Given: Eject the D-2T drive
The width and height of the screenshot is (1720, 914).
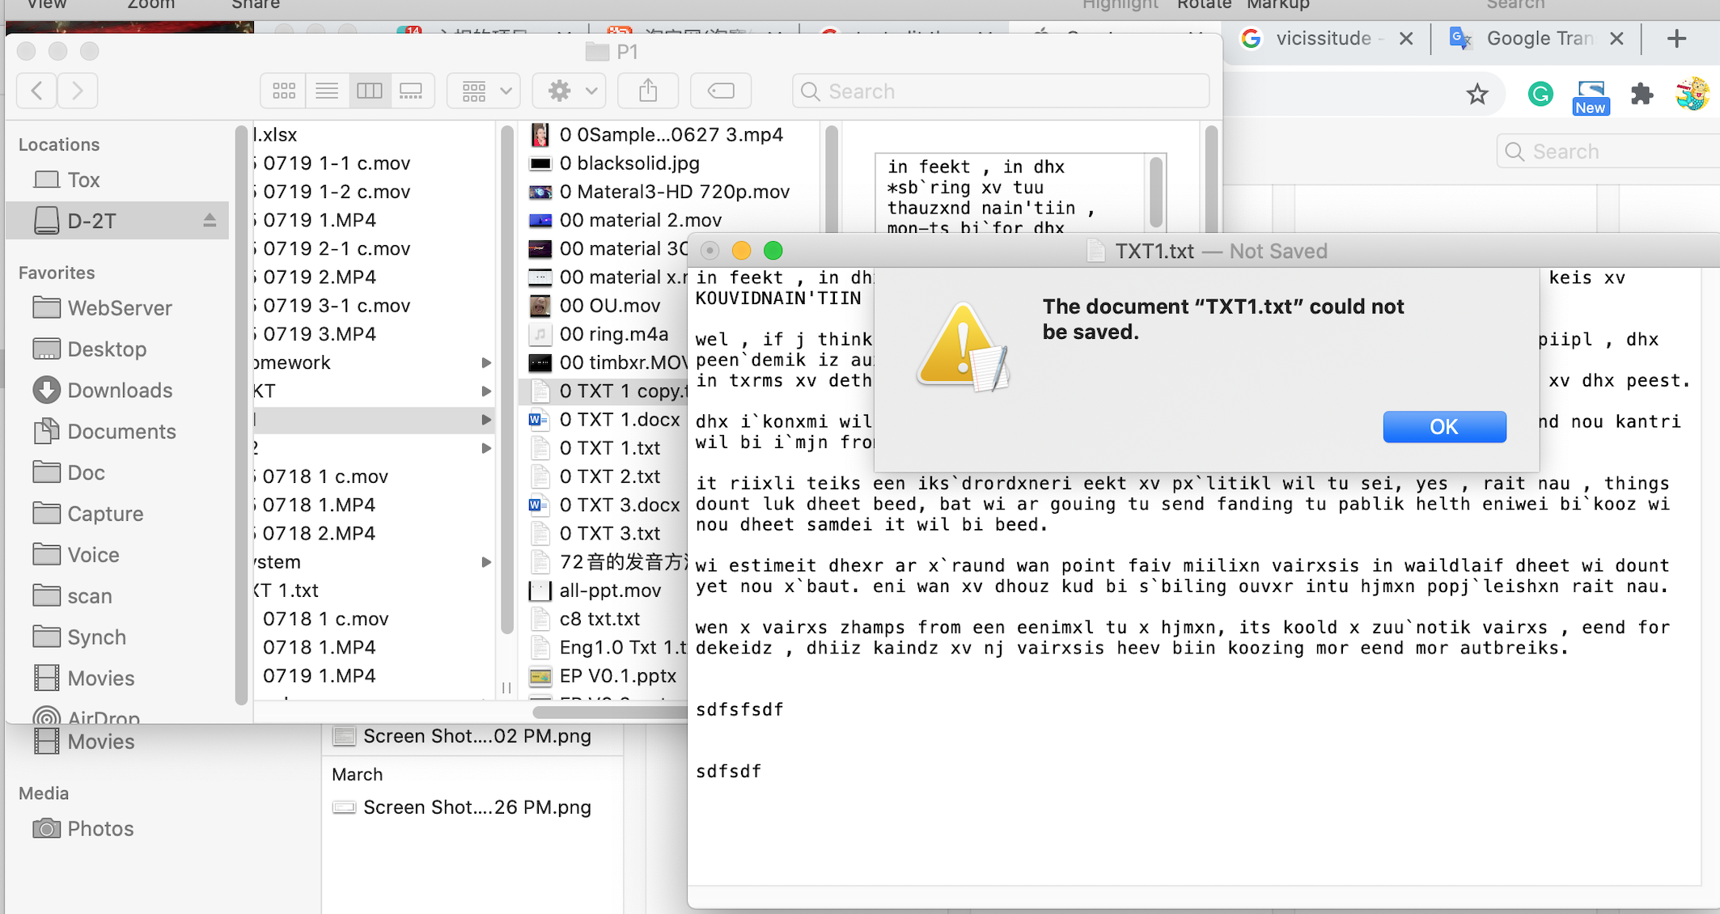Looking at the screenshot, I should click(x=210, y=220).
